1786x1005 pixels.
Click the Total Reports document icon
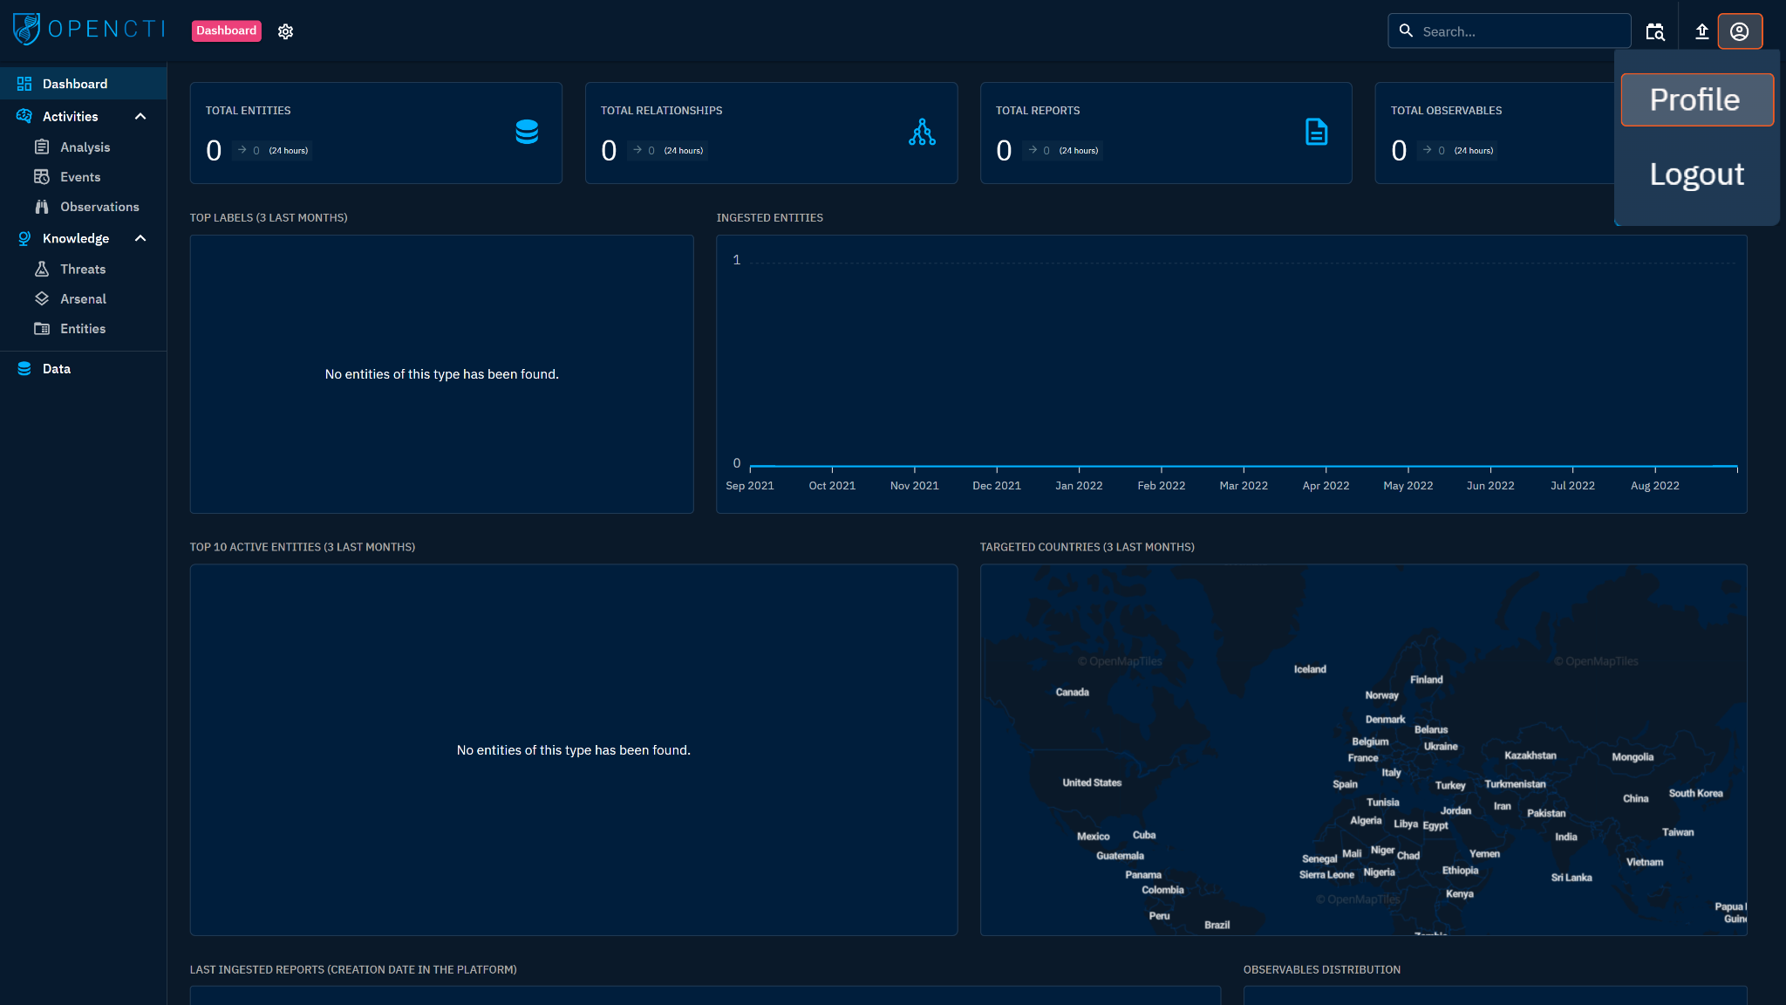point(1316,132)
